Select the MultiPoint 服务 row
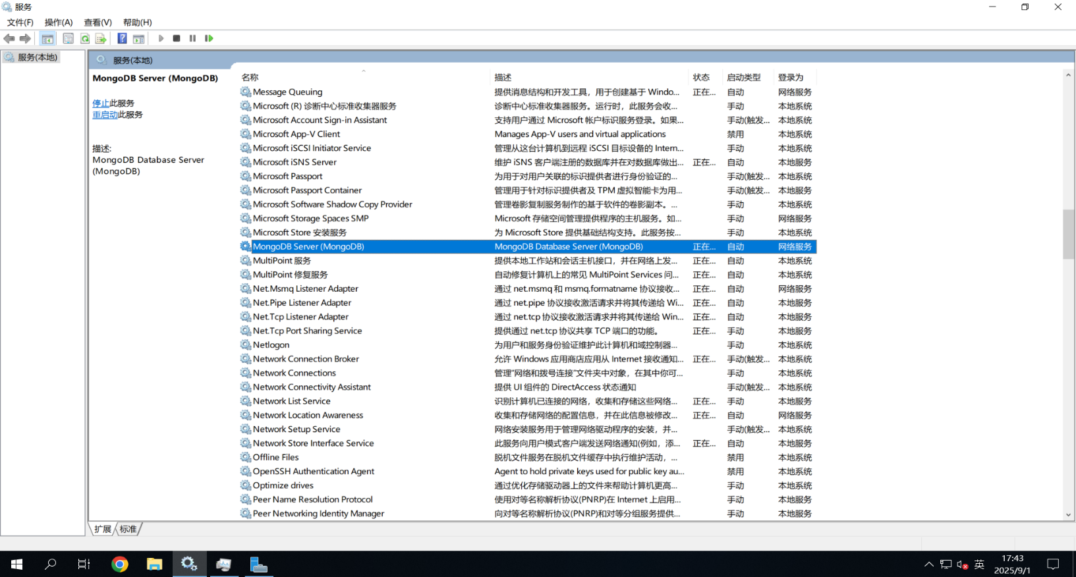Image resolution: width=1076 pixels, height=577 pixels. click(528, 261)
